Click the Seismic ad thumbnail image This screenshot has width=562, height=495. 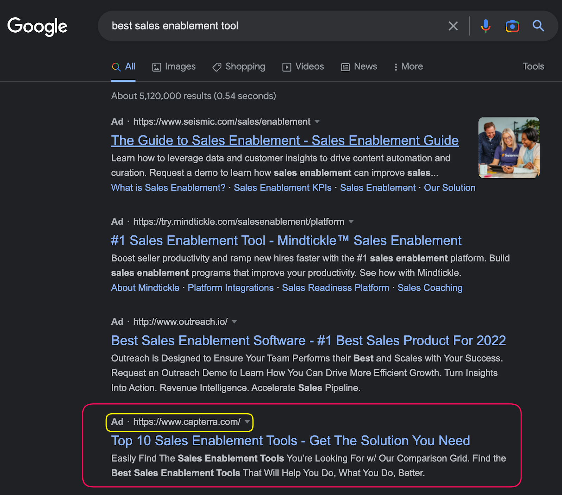click(x=509, y=147)
